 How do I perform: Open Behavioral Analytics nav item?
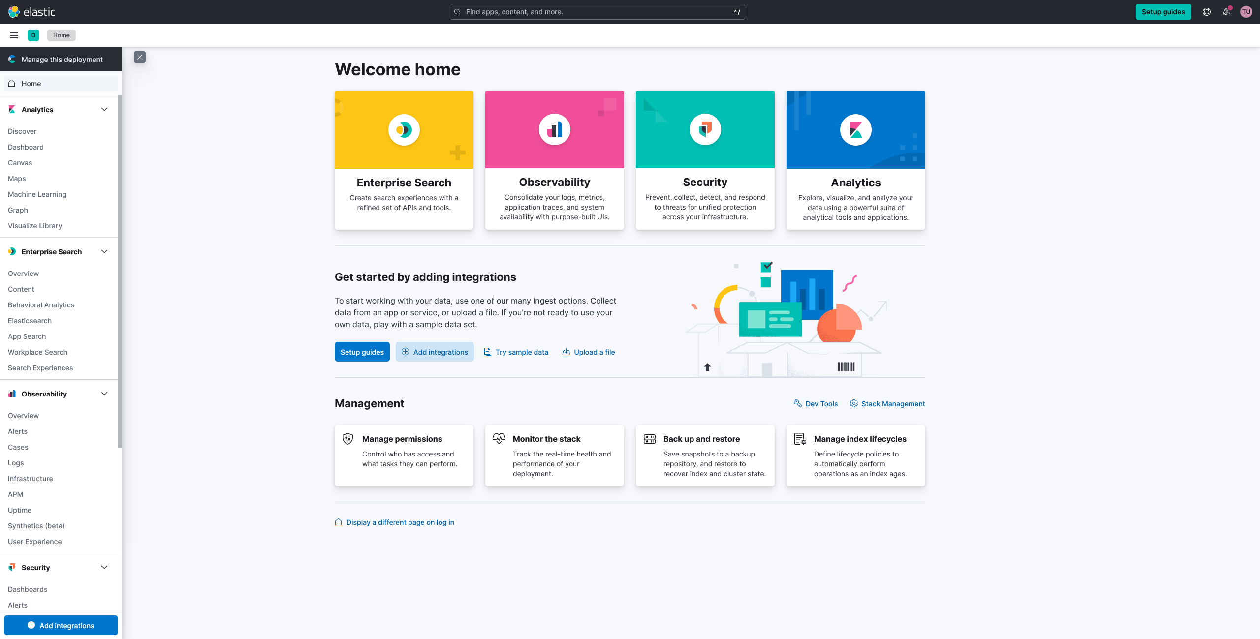[x=41, y=305]
